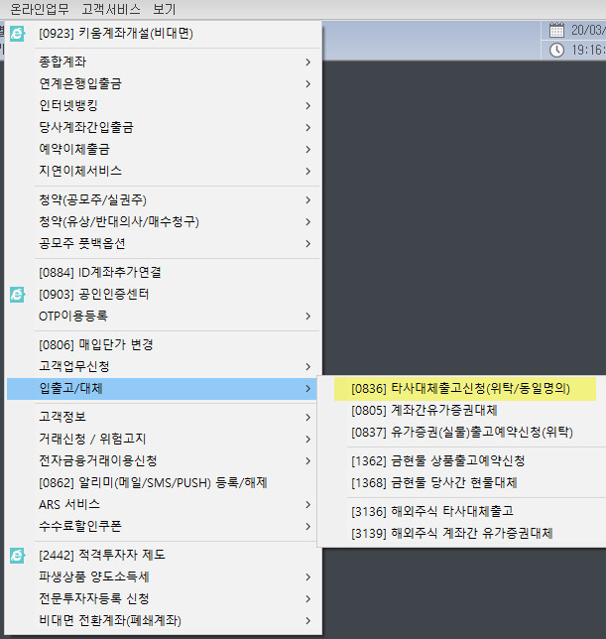Select [0903] 공인인증센터
The height and width of the screenshot is (639, 606).
coord(163,295)
